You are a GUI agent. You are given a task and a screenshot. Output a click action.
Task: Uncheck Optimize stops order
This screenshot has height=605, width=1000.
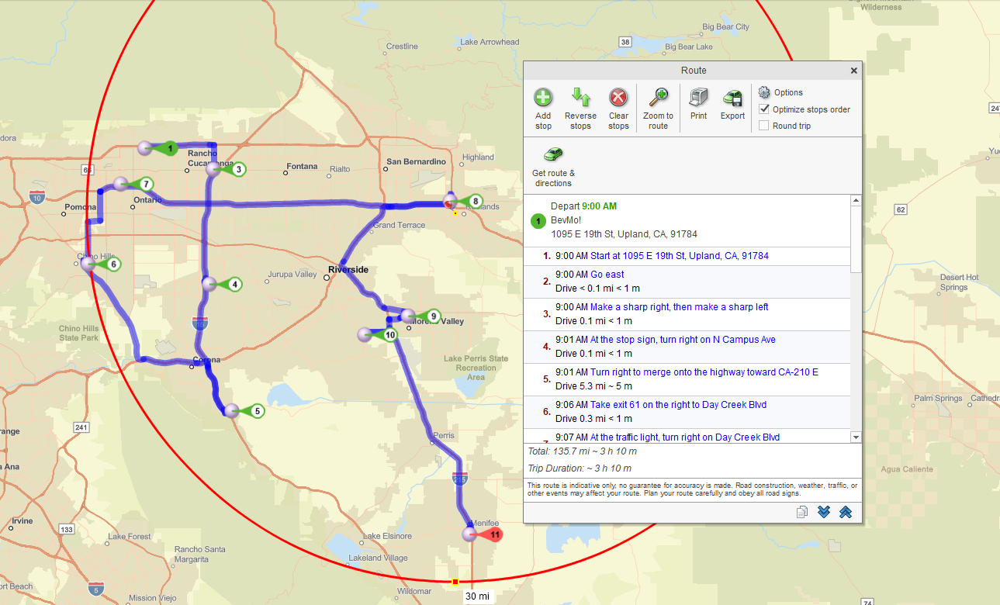tap(765, 109)
